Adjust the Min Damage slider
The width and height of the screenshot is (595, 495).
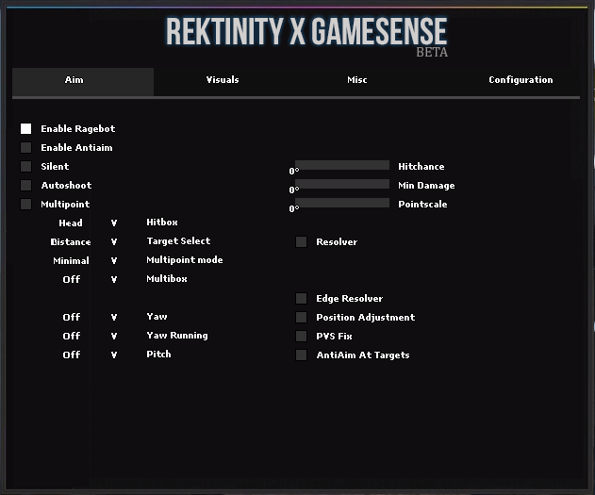coord(342,185)
